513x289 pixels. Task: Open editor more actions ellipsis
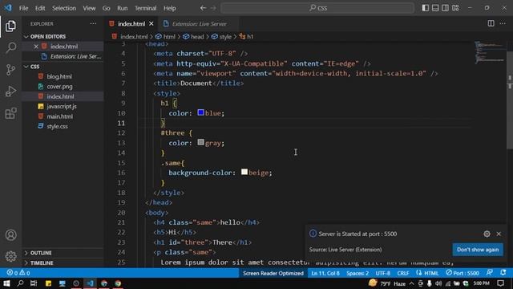pos(503,23)
